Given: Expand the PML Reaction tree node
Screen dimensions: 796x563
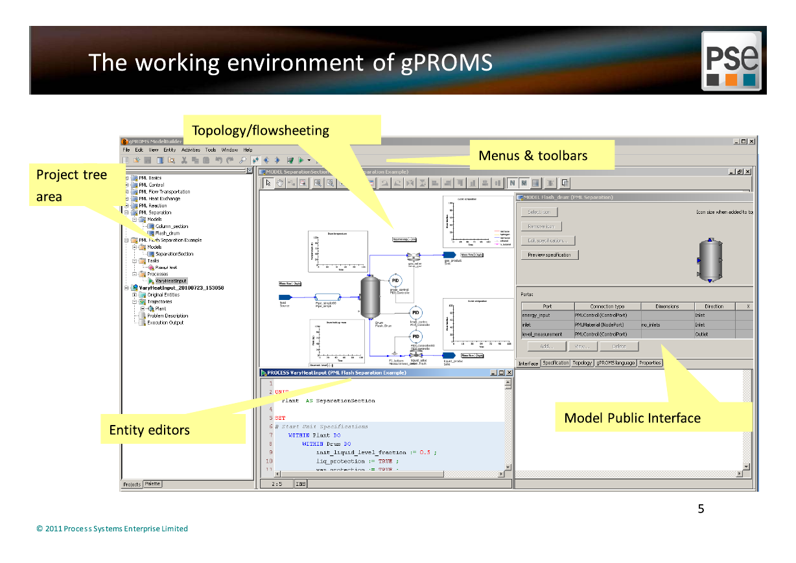Looking at the screenshot, I should pyautogui.click(x=128, y=206).
